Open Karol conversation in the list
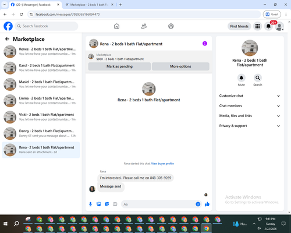291x233 pixels. (x=41, y=68)
